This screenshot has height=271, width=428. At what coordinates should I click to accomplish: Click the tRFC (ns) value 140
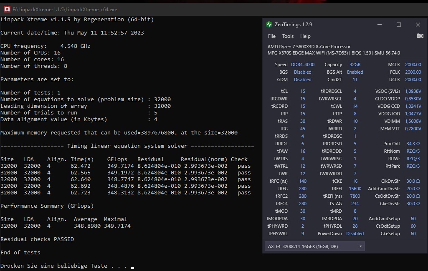(x=302, y=181)
